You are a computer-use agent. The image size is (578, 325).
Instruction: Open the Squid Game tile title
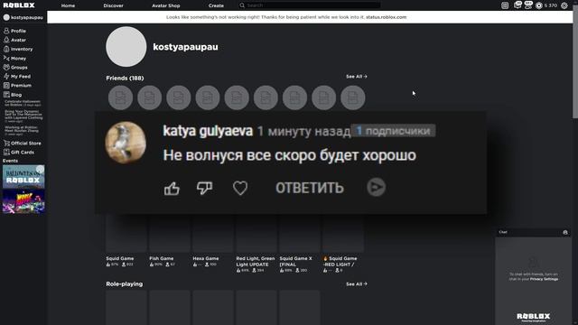[120, 259]
